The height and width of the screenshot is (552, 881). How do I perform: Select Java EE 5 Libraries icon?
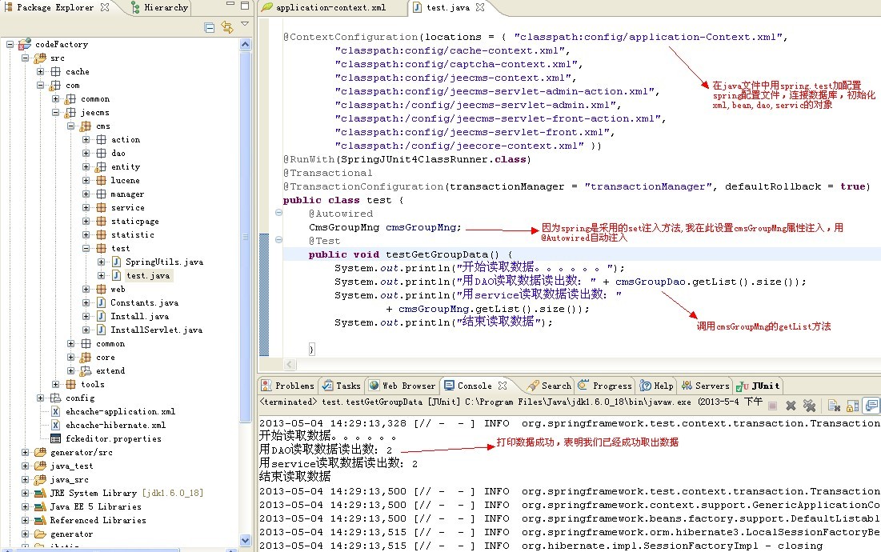click(41, 506)
